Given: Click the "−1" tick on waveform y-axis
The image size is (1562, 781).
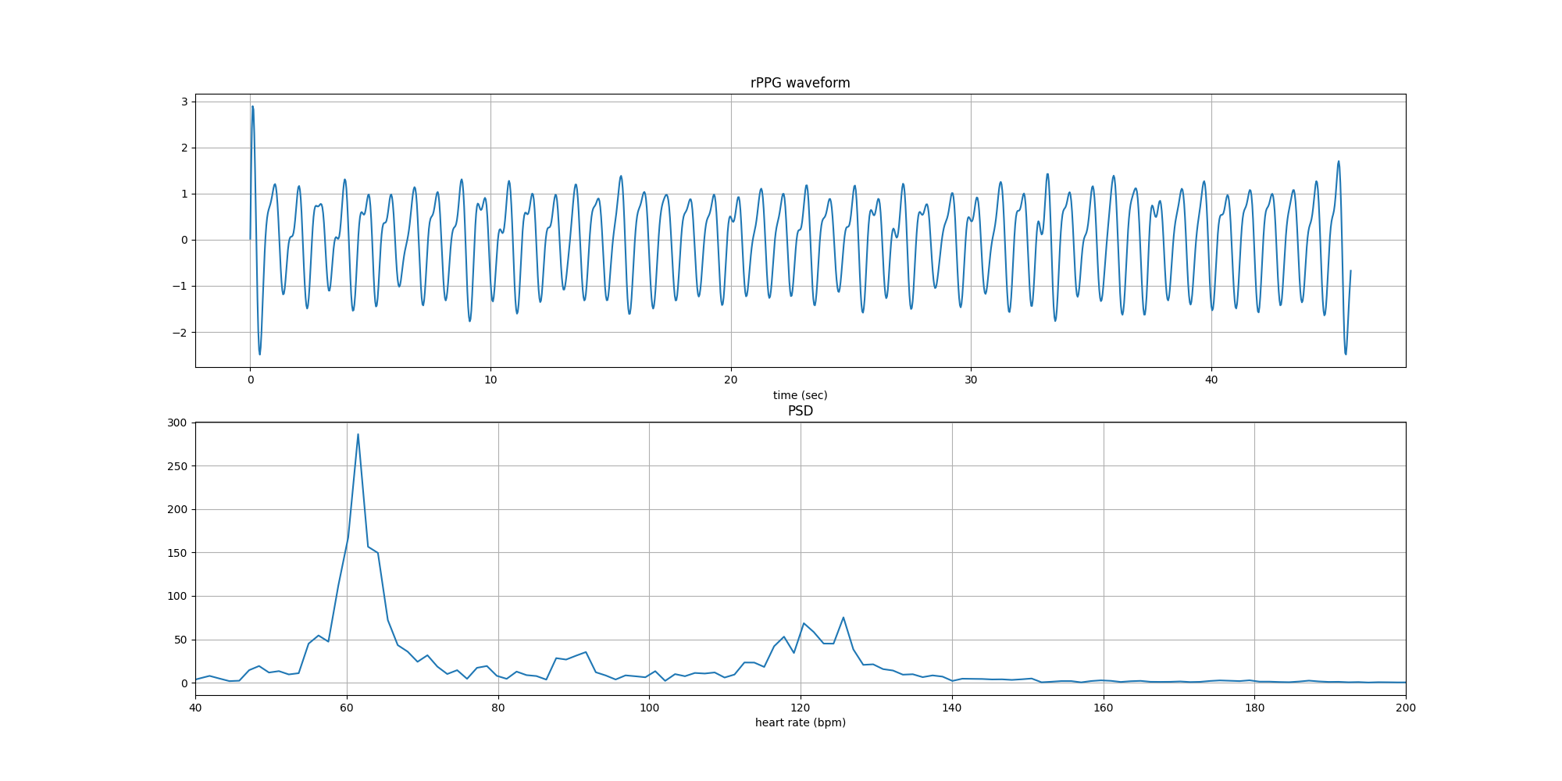Looking at the screenshot, I should pos(180,286).
